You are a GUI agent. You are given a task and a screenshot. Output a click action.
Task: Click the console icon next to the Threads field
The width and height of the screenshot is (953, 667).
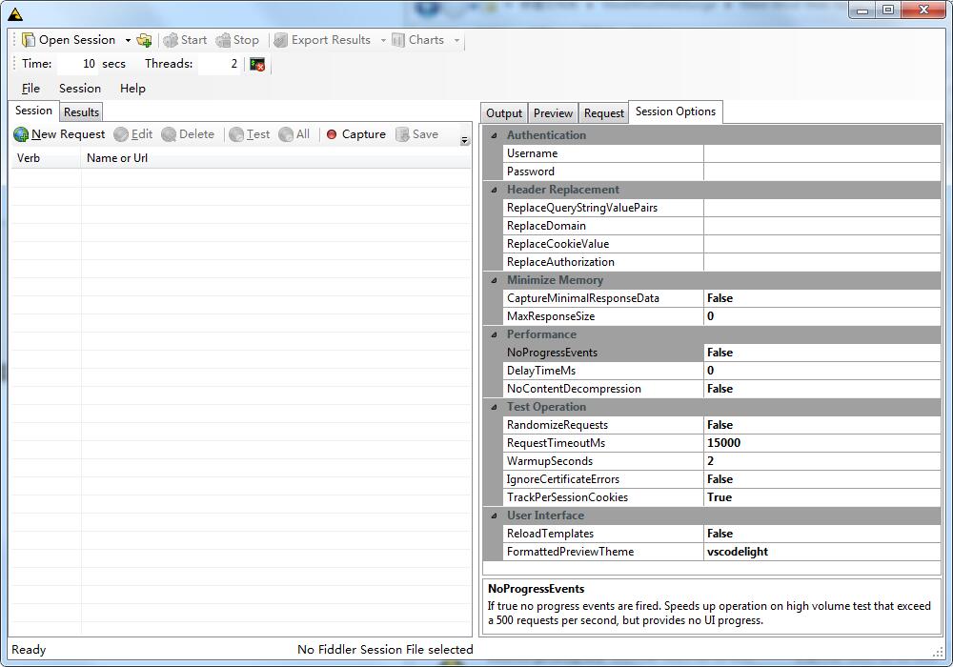coord(256,64)
